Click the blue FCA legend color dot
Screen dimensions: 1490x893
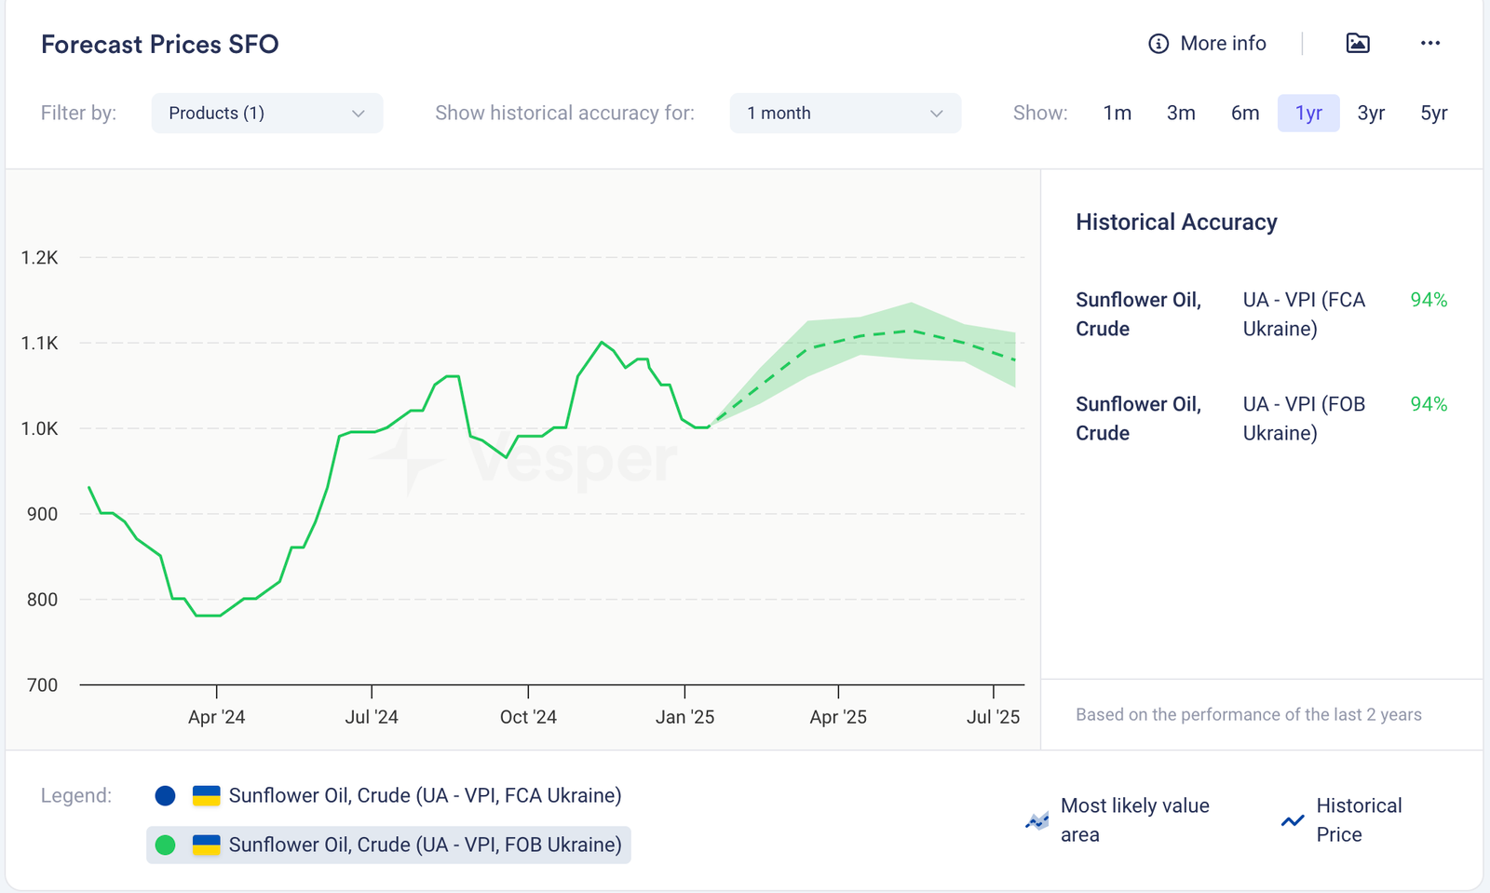click(165, 795)
